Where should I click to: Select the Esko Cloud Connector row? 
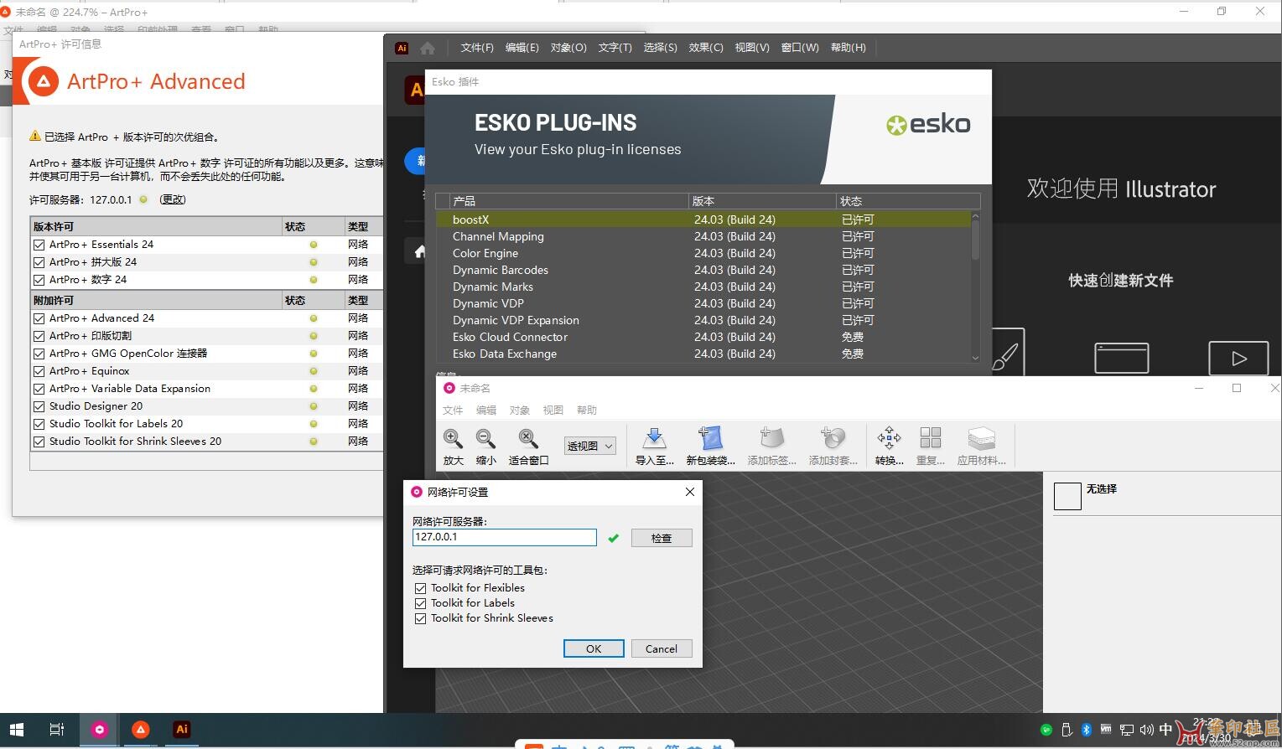tap(703, 337)
